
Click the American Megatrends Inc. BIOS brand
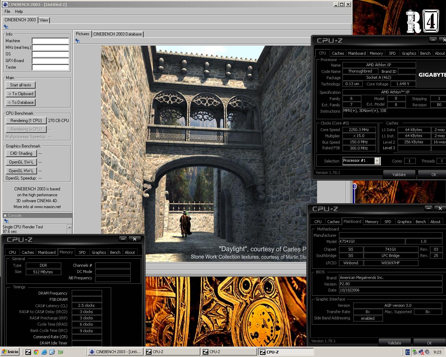pos(391,278)
